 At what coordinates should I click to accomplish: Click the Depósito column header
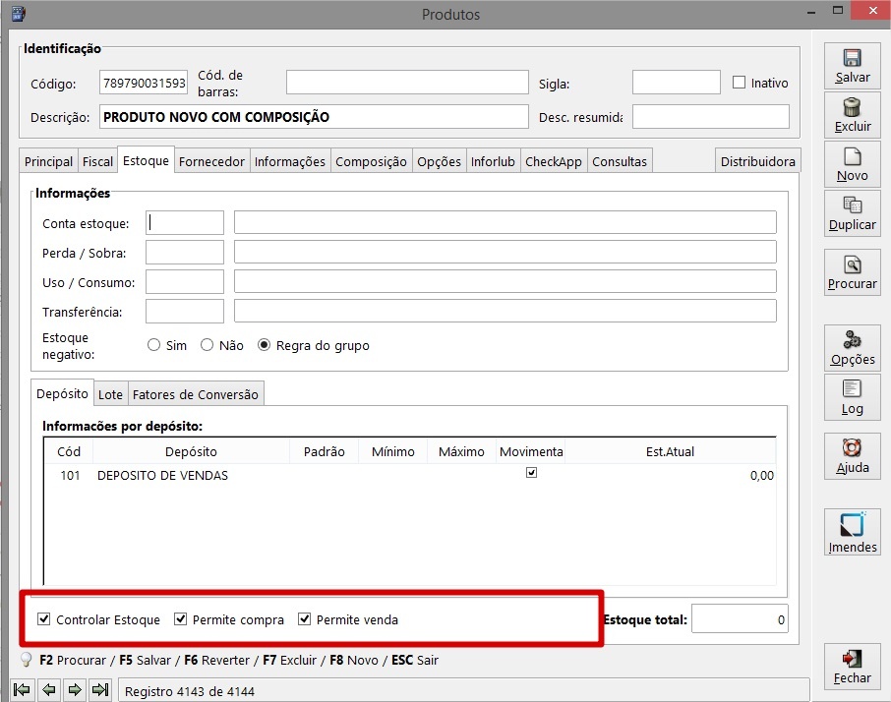click(x=191, y=451)
